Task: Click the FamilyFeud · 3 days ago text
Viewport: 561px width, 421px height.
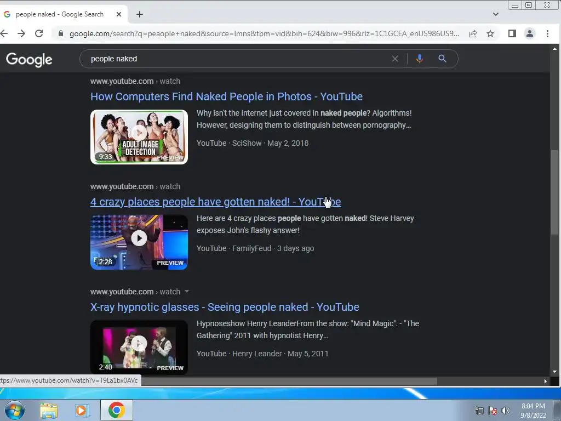Action: point(273,248)
